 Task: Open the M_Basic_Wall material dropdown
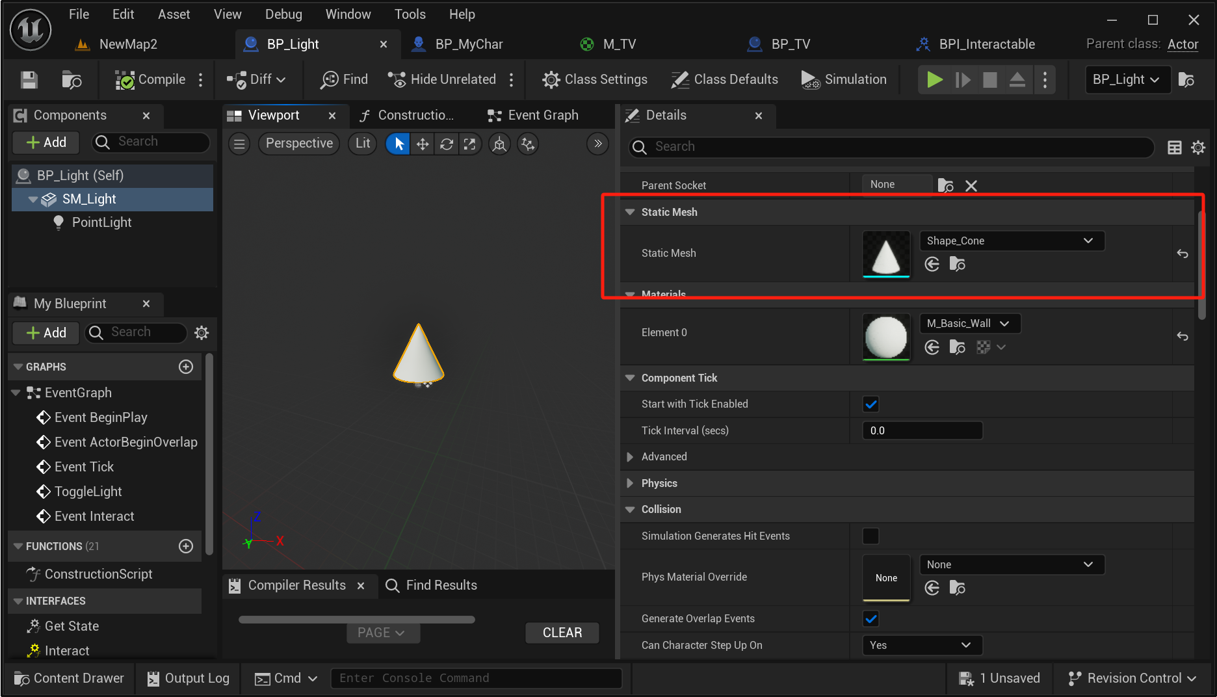pos(969,323)
